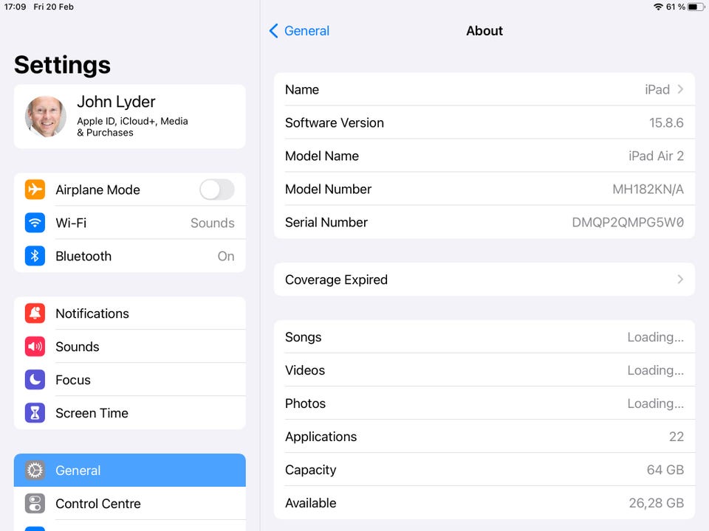Tap the 17:09 clock in status bar

click(x=15, y=7)
